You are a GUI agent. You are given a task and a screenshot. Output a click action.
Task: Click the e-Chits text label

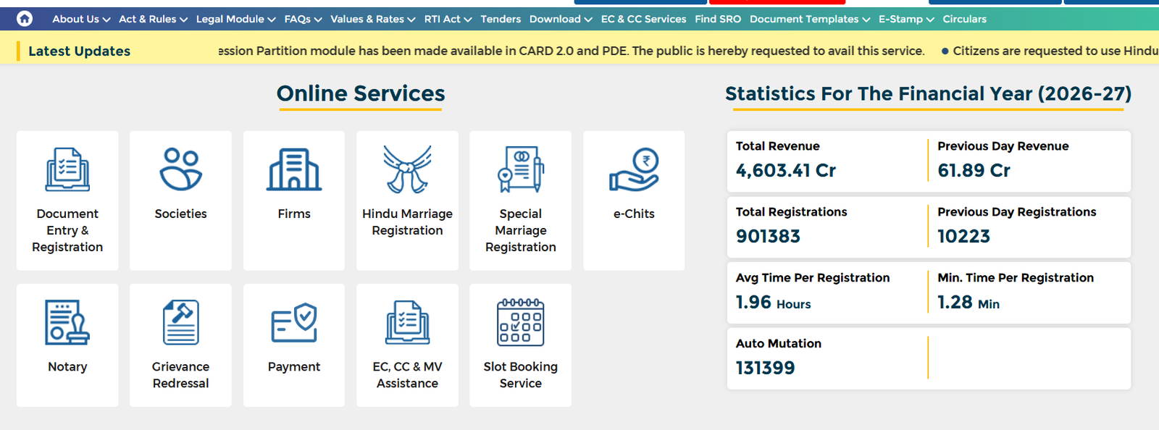point(634,214)
